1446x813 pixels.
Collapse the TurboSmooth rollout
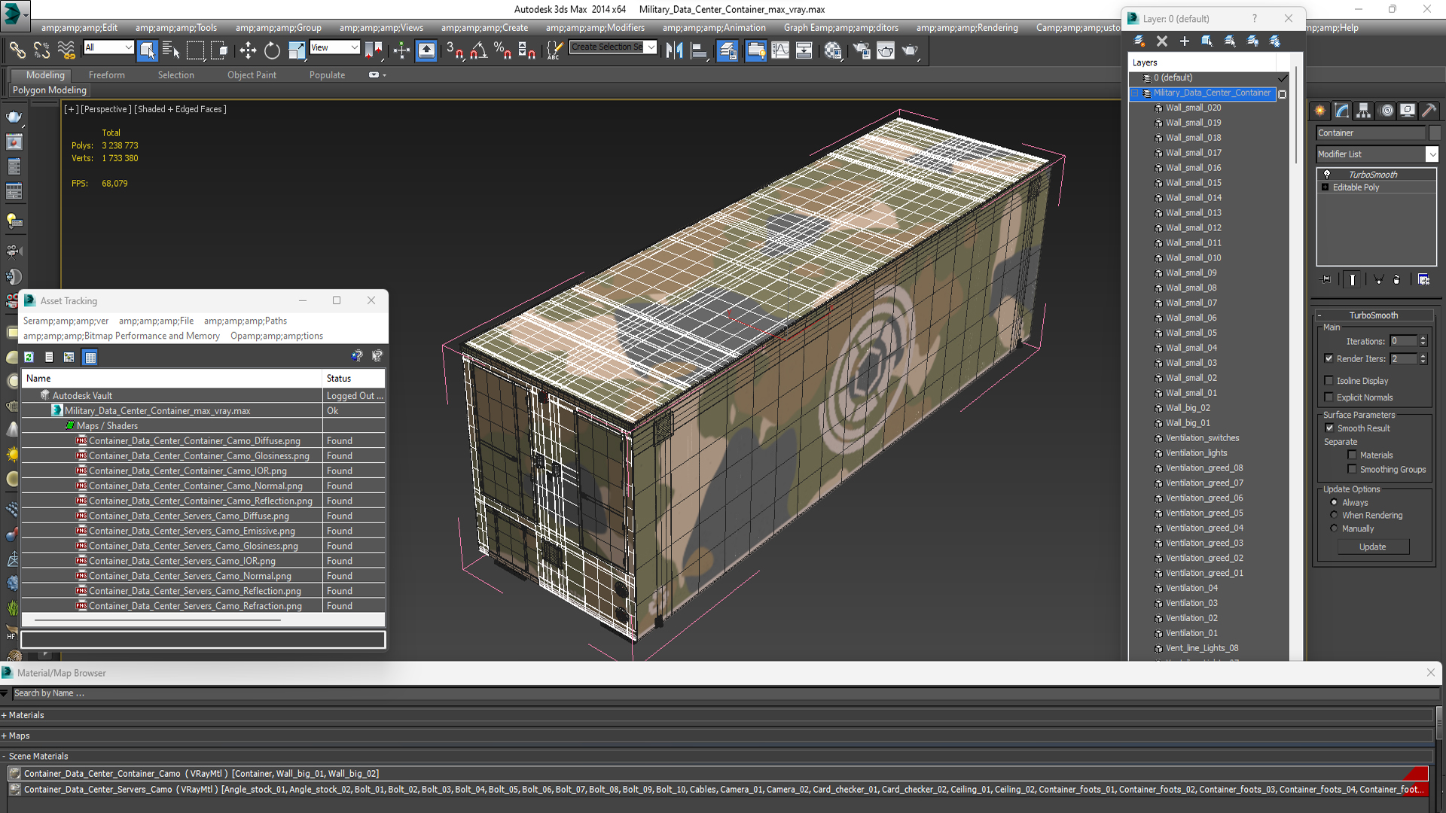(1319, 315)
